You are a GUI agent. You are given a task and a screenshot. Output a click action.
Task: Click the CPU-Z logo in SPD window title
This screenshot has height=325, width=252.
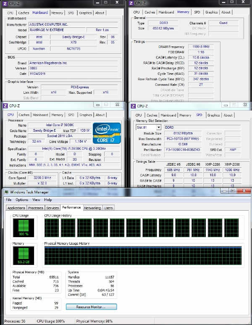point(133,106)
